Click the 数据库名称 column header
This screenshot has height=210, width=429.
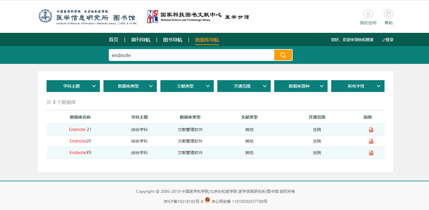(80, 117)
